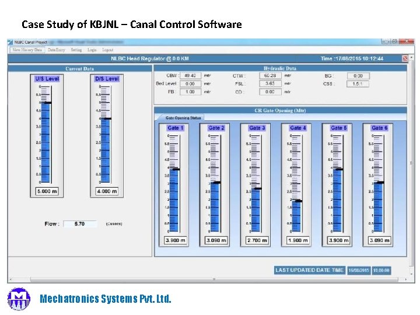Select the Gate Opening Status tab
This screenshot has width=420, height=315.
coord(183,118)
